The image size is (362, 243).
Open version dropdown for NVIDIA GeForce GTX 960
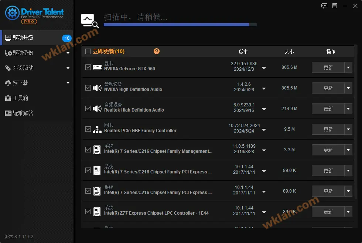tap(264, 68)
